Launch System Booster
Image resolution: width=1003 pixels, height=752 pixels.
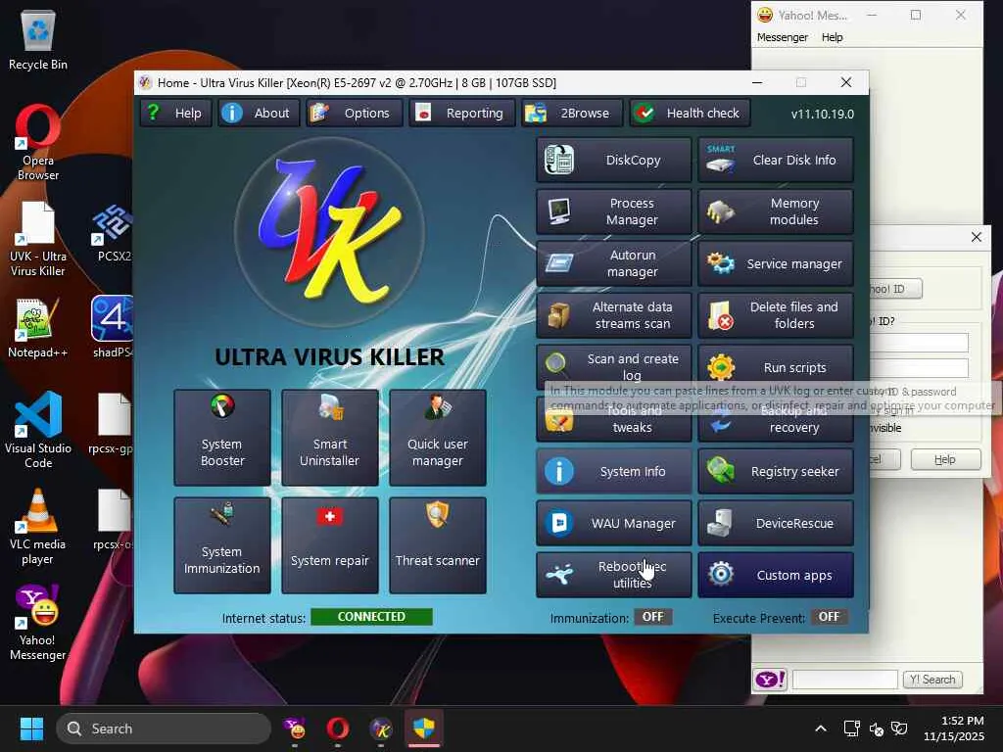coord(222,438)
